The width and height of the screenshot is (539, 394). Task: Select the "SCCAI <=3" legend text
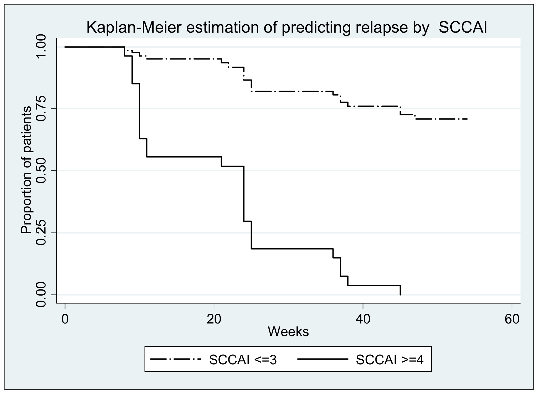[243, 360]
